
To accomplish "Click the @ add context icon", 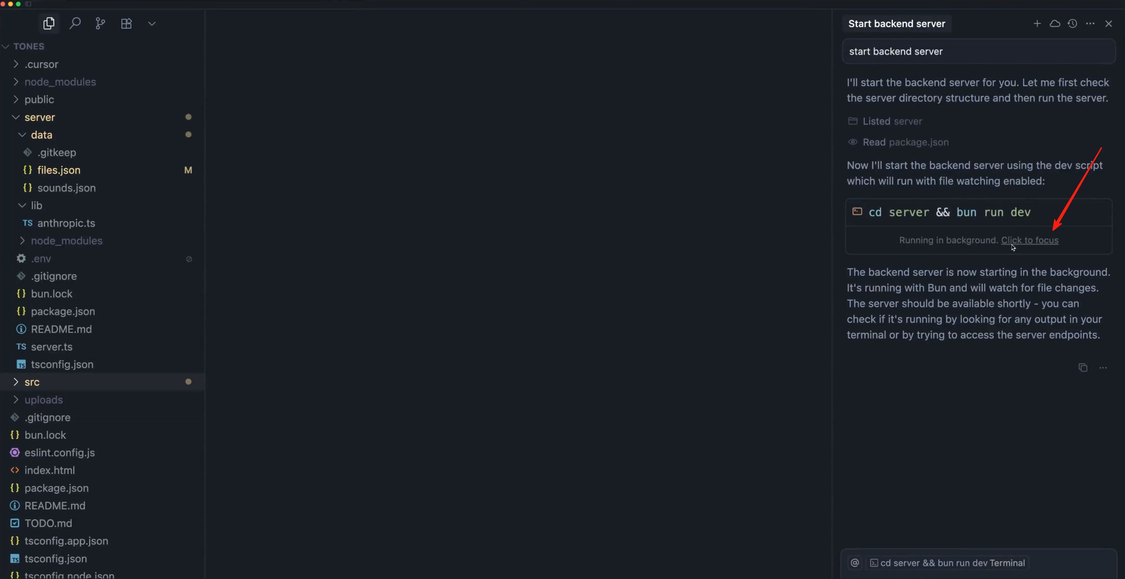I will [855, 563].
